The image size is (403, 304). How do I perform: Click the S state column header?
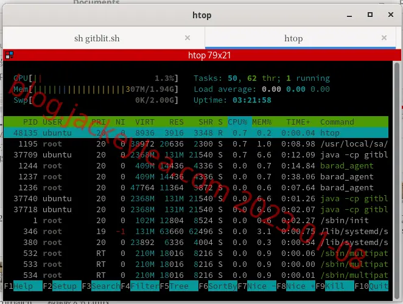[x=220, y=122]
